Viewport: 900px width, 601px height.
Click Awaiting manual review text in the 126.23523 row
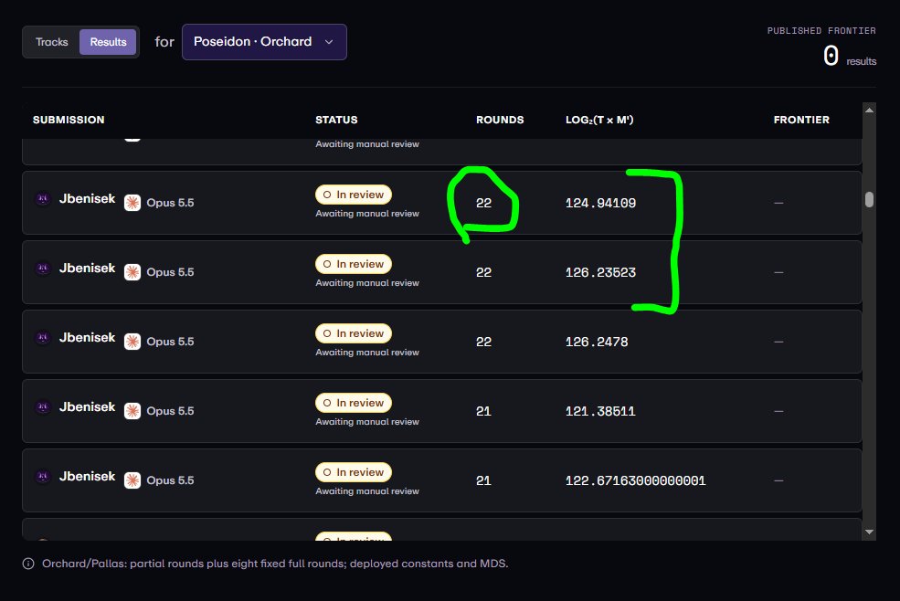pos(366,283)
